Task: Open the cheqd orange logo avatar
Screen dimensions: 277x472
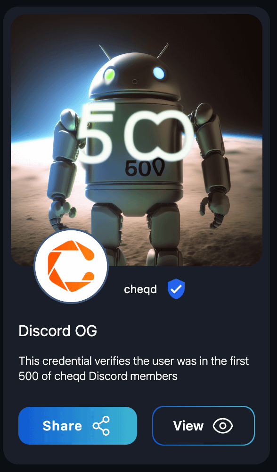Action: [x=71, y=266]
